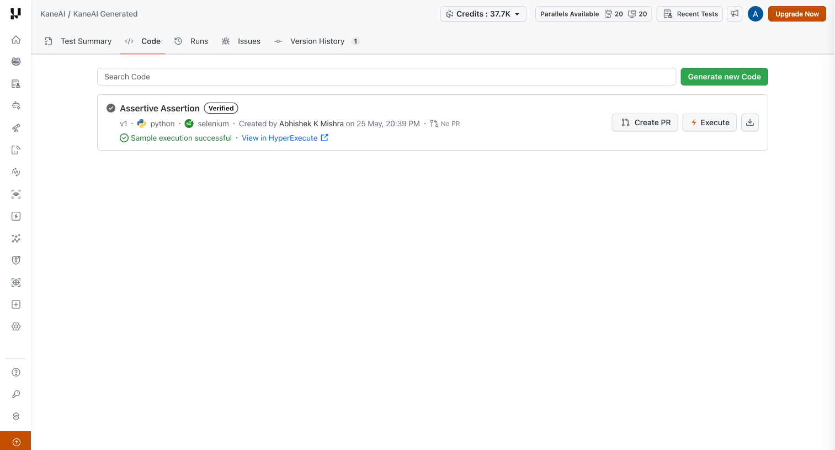This screenshot has width=835, height=450.
Task: Open Recent Tests
Action: [690, 14]
